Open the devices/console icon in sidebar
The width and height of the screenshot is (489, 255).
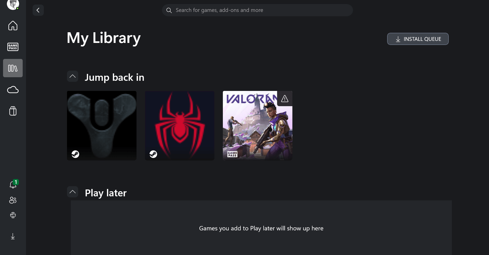(13, 215)
